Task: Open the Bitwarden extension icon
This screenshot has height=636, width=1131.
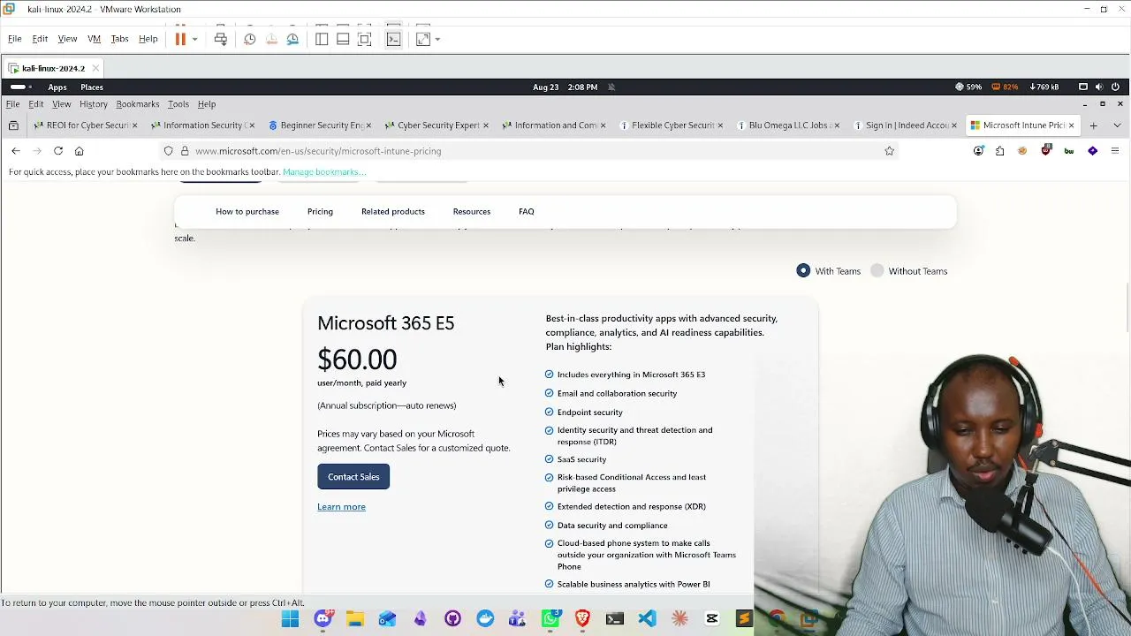Action: click(1069, 151)
